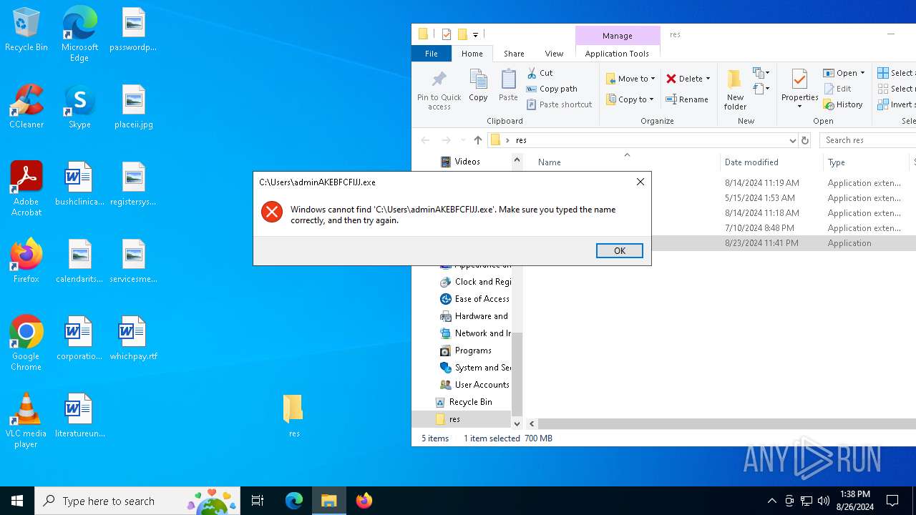Click Firefox icon in the taskbar

[364, 501]
